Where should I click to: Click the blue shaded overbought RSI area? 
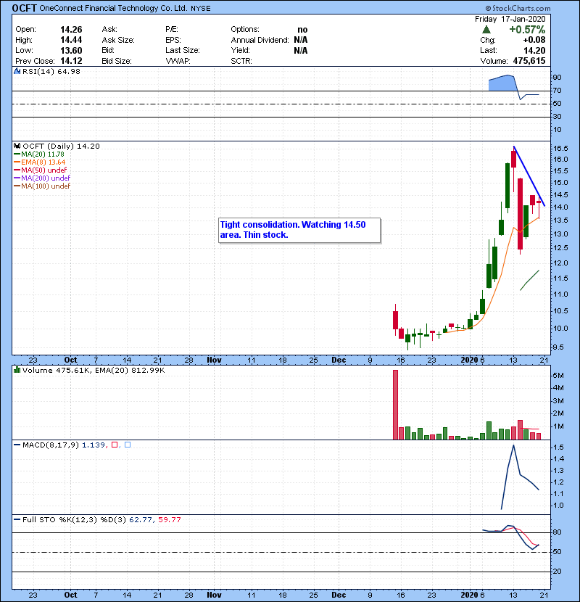pyautogui.click(x=502, y=83)
